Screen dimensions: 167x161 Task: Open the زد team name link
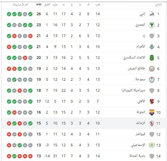click(144, 36)
